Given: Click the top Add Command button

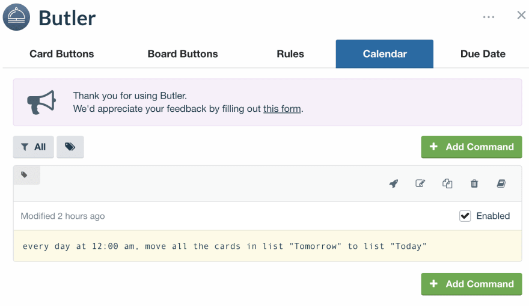Looking at the screenshot, I should click(x=471, y=147).
